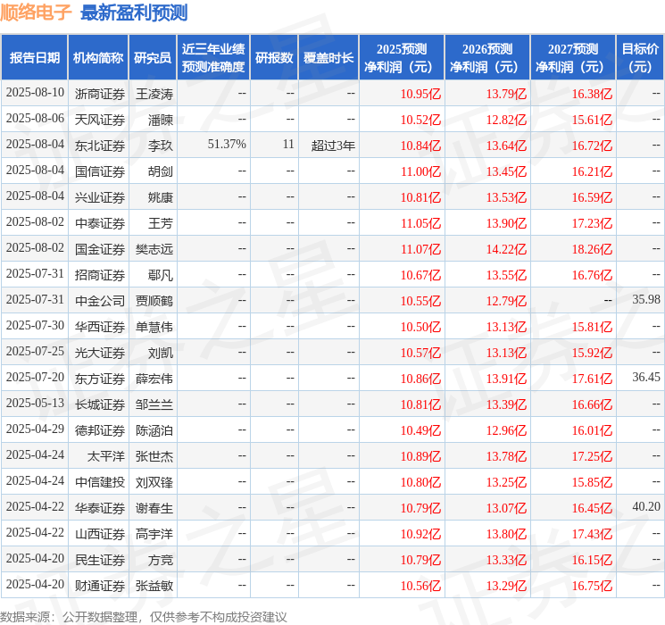
Task: Click the 华西证券 institution cell
Action: (x=100, y=327)
